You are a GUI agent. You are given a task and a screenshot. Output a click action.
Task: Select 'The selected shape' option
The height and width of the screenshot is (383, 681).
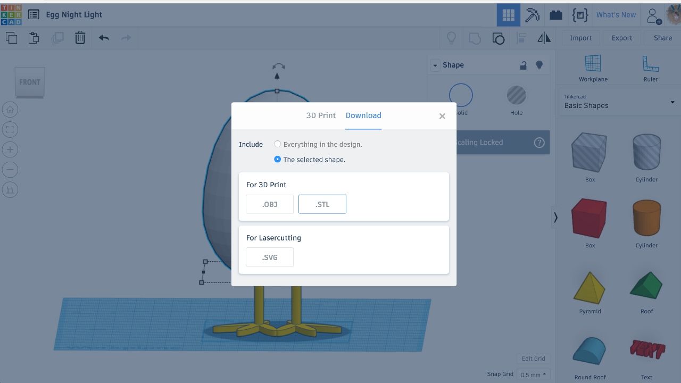click(277, 159)
